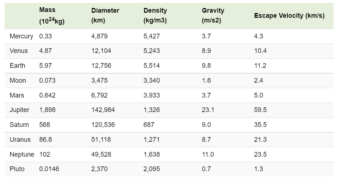Click Earth's gravity value 9.8
The width and height of the screenshot is (339, 182).
coord(206,66)
